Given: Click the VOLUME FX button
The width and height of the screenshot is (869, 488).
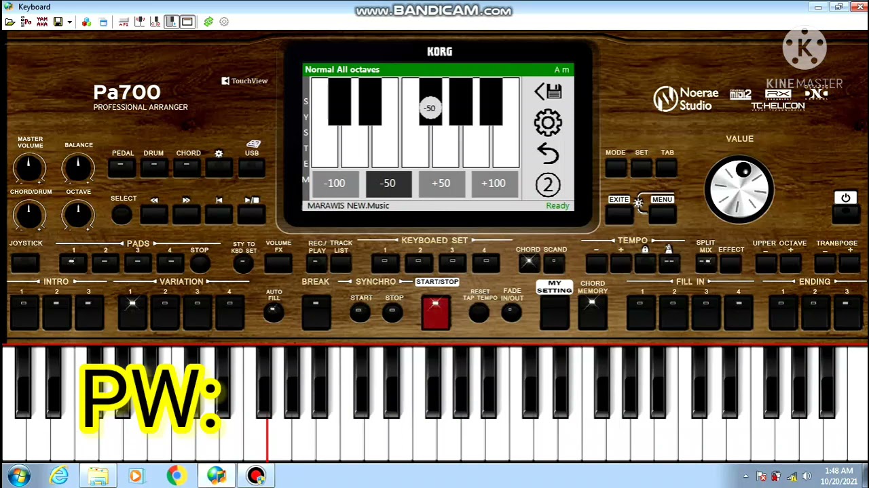Looking at the screenshot, I should 278,263.
